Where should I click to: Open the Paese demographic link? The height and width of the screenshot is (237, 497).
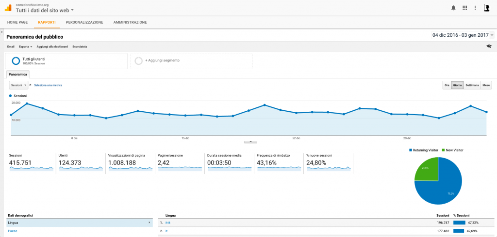tap(13, 231)
